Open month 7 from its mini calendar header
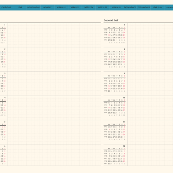 (124, 25)
